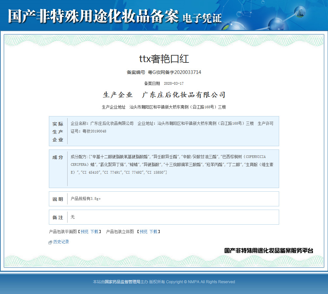This screenshot has width=328, height=294.
Task: Click the 备注 value 无
Action: click(x=72, y=217)
